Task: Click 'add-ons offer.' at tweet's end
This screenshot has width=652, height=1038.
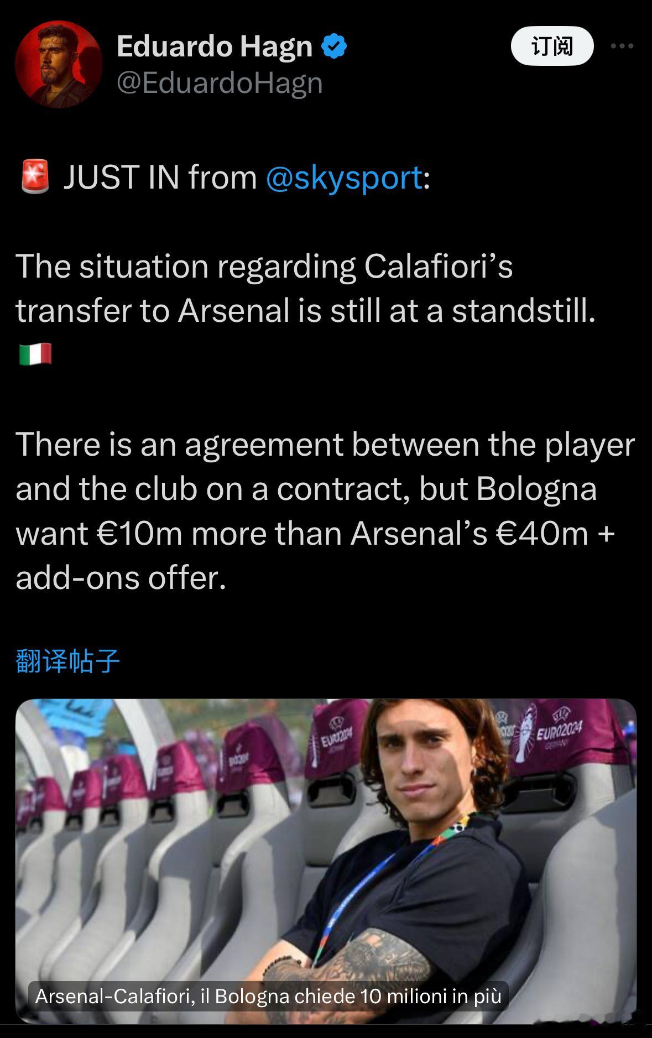Action: [x=121, y=578]
